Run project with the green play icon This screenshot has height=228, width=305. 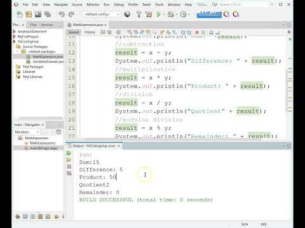click(x=158, y=15)
